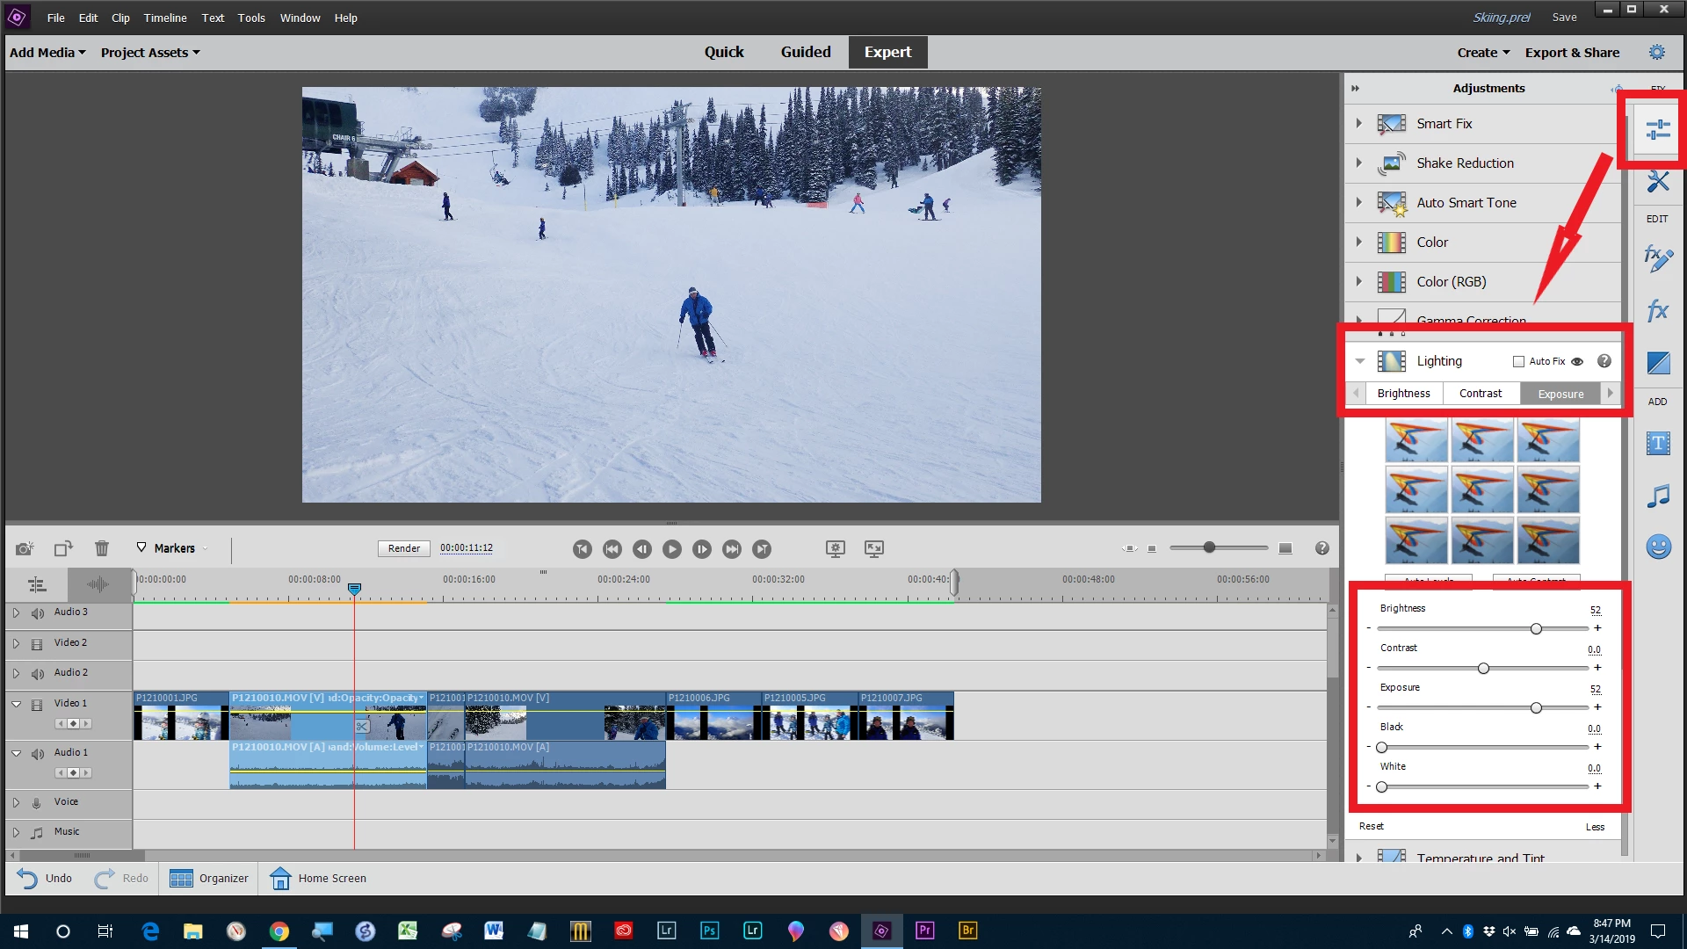Click the Render button
Screen dimensions: 1687x949
(404, 548)
